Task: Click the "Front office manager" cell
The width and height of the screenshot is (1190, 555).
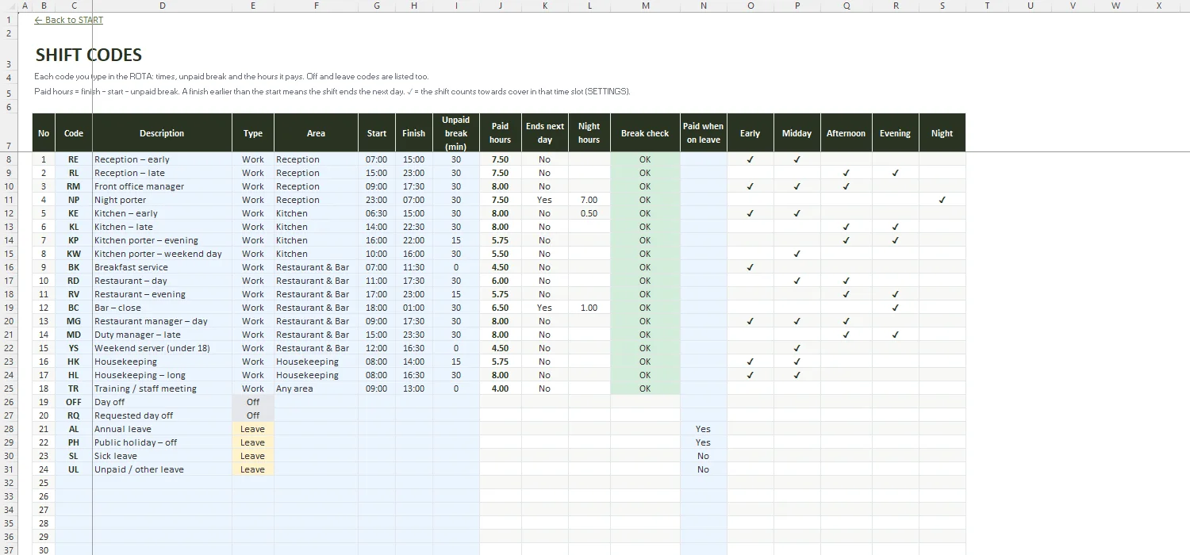Action: [162, 186]
